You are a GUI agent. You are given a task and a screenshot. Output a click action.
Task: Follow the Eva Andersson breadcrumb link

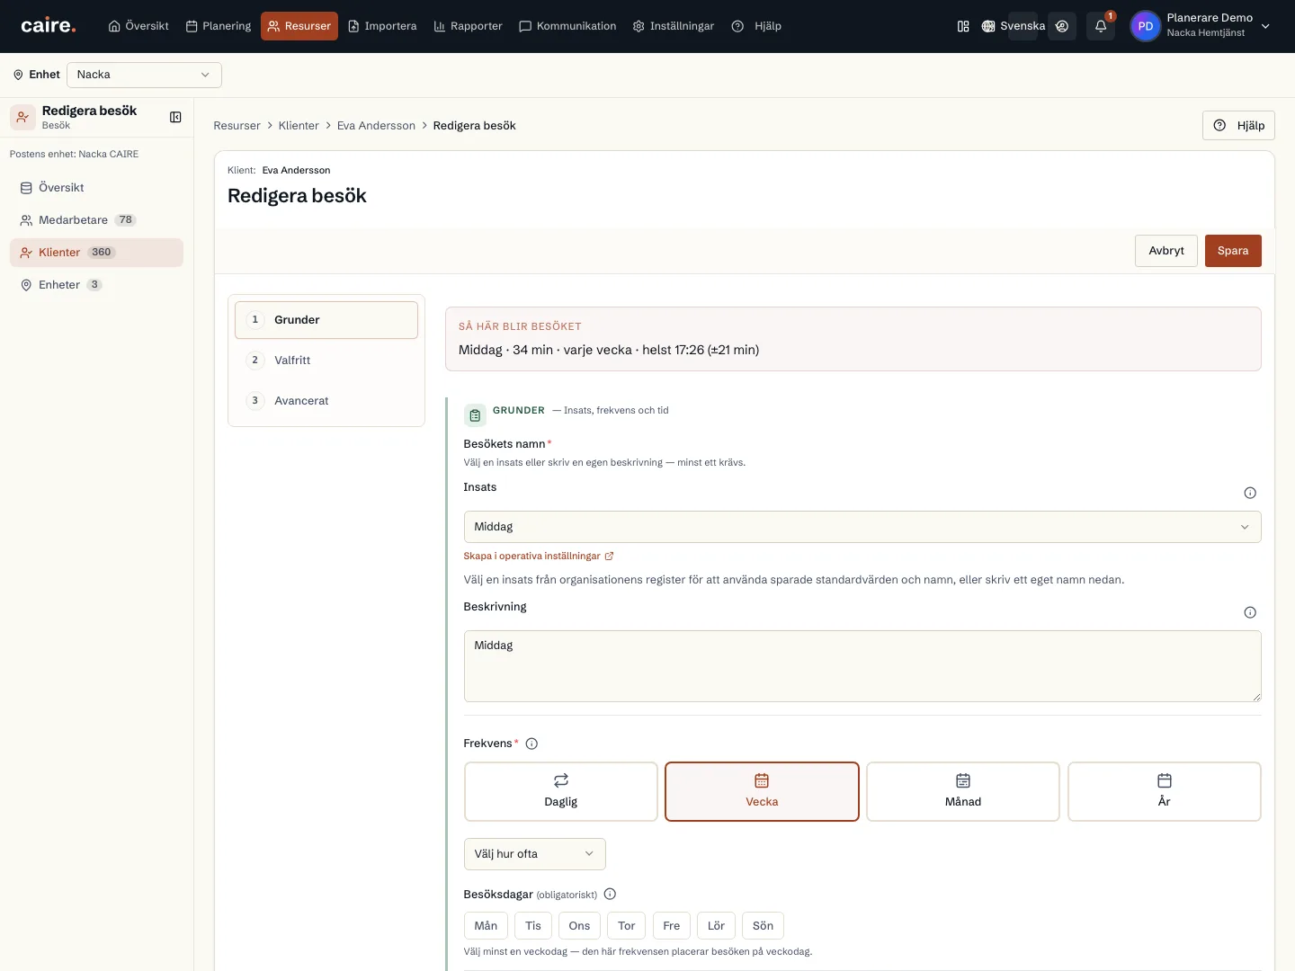[x=376, y=126]
